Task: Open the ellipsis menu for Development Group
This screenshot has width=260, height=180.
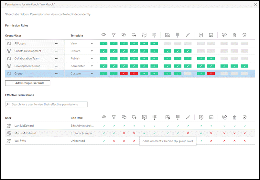Action: point(57,66)
